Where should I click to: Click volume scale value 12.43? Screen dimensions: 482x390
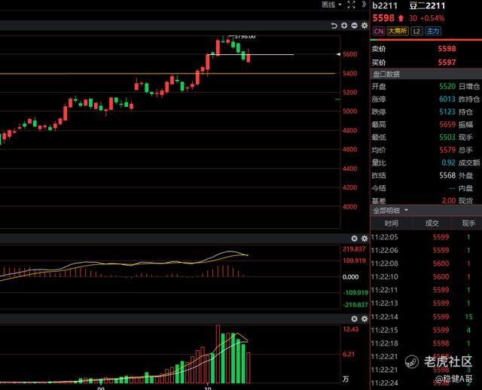pyautogui.click(x=351, y=330)
